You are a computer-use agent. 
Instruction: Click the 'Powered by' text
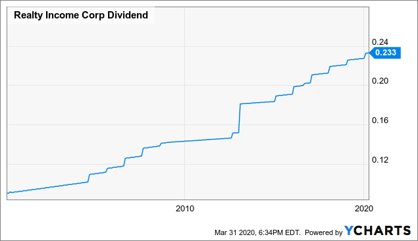[x=323, y=232]
